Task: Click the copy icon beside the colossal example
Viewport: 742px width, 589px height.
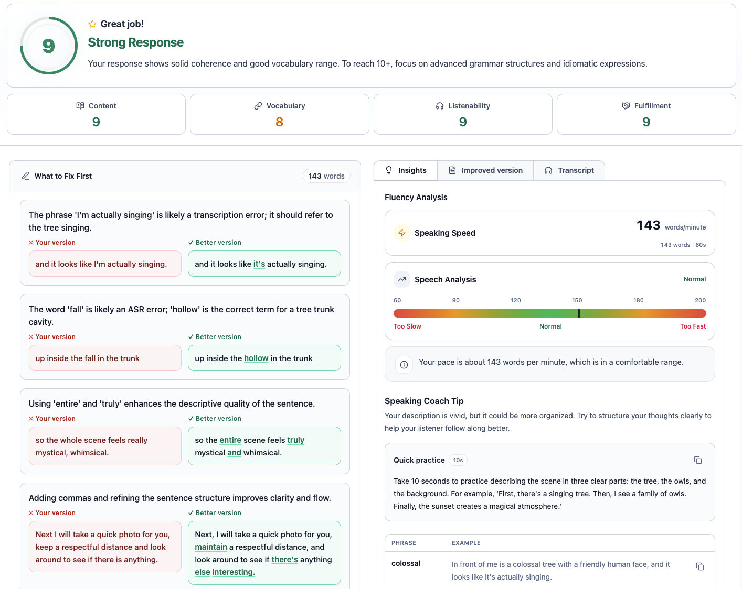Action: click(700, 566)
